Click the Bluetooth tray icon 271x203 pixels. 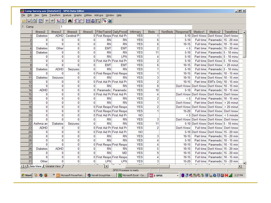pos(183,175)
